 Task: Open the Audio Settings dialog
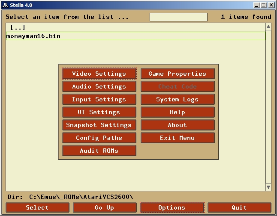coord(99,86)
